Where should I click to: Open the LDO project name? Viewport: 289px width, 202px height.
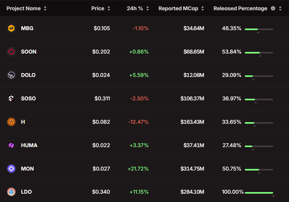point(26,192)
